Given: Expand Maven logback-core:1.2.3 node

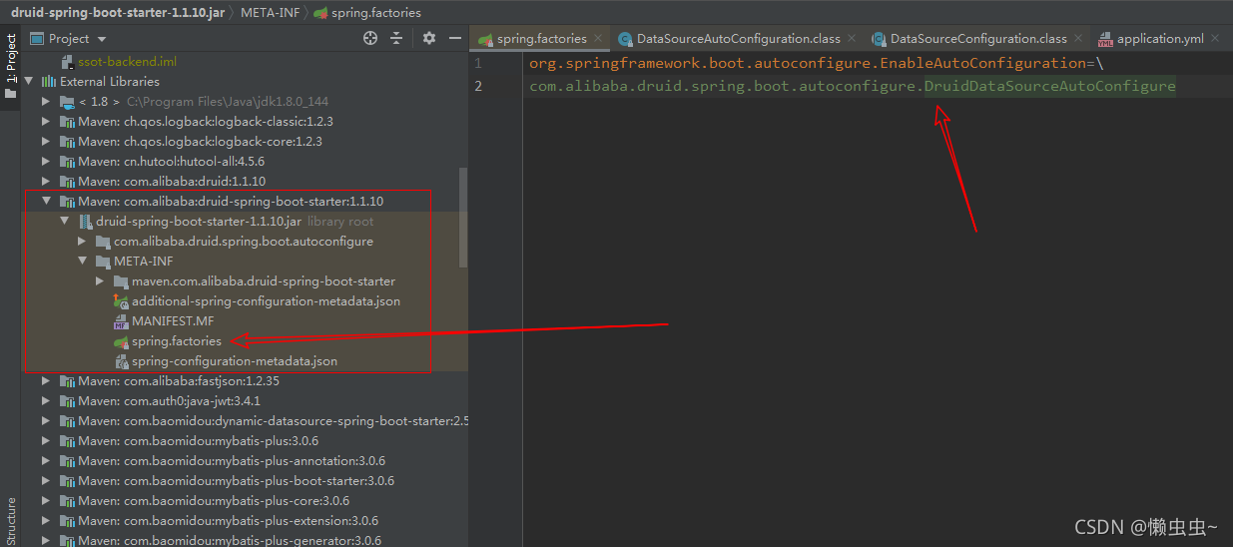Looking at the screenshot, I should 47,142.
